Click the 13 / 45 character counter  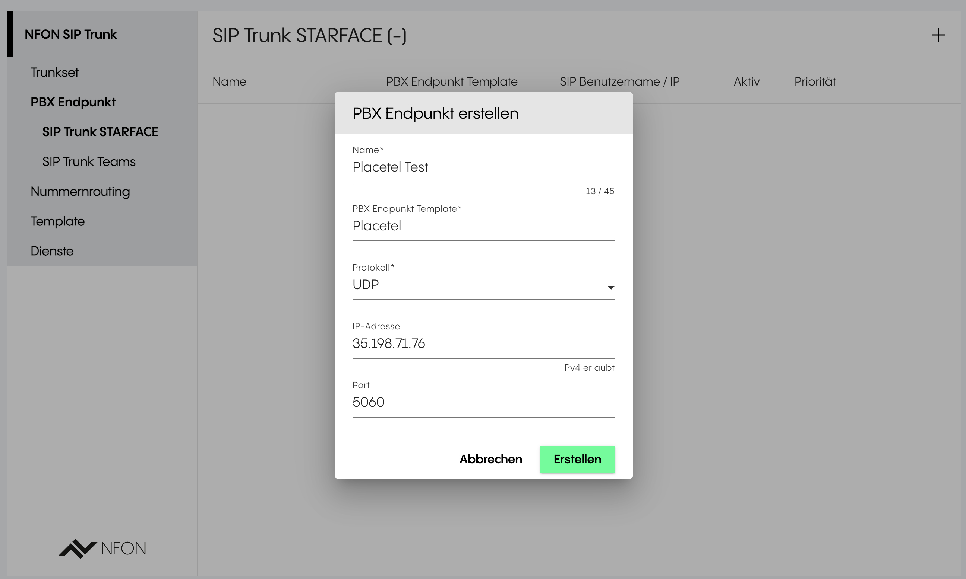click(600, 191)
